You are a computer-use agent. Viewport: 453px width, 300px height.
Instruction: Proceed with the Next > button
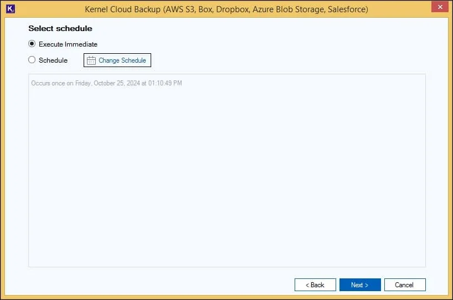click(x=360, y=285)
